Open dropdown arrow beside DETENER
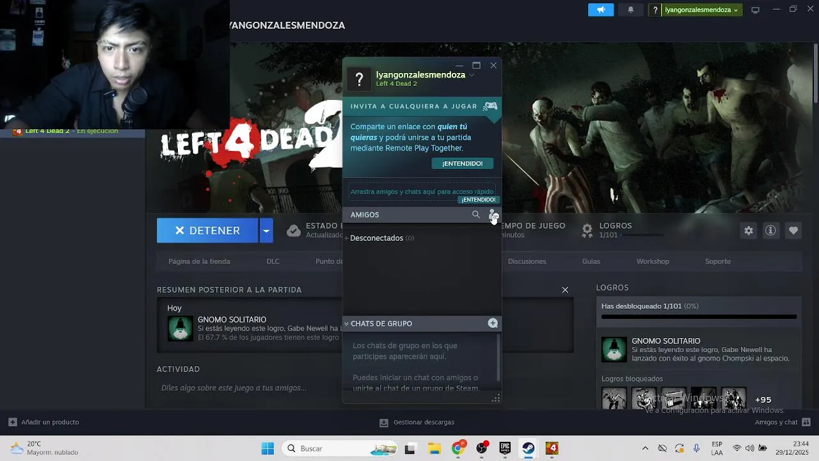The width and height of the screenshot is (819, 461). [266, 230]
